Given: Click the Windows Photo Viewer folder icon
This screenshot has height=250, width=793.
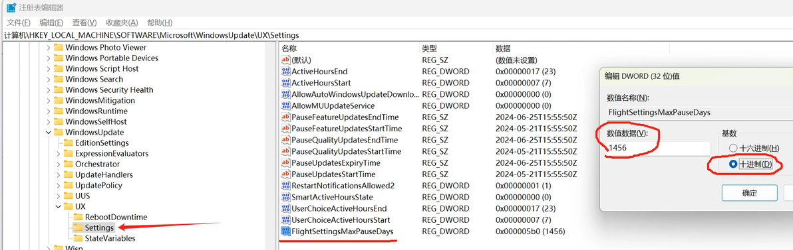Looking at the screenshot, I should click(58, 47).
